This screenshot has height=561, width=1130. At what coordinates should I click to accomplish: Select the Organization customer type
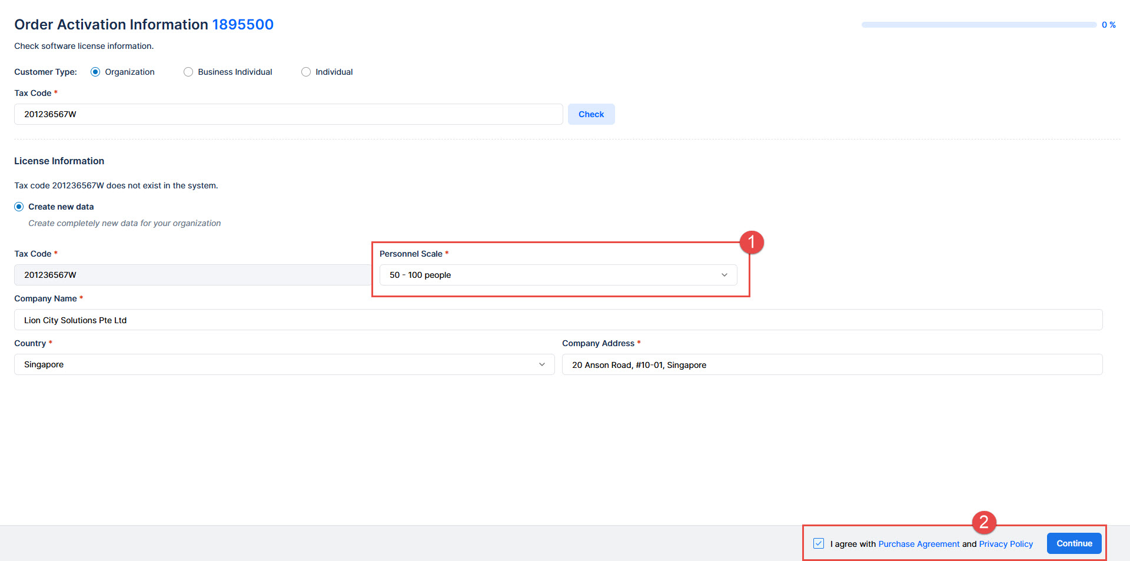(95, 72)
